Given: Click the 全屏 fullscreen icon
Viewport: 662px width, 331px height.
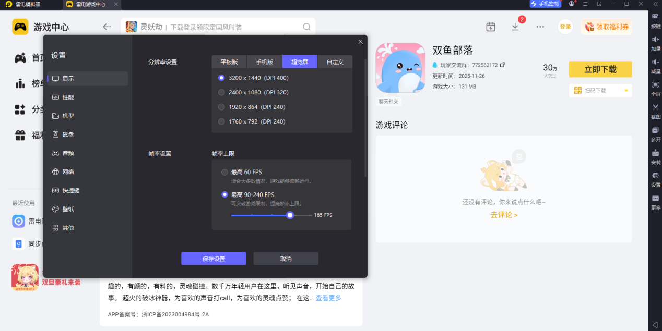Looking at the screenshot, I should pyautogui.click(x=655, y=88).
